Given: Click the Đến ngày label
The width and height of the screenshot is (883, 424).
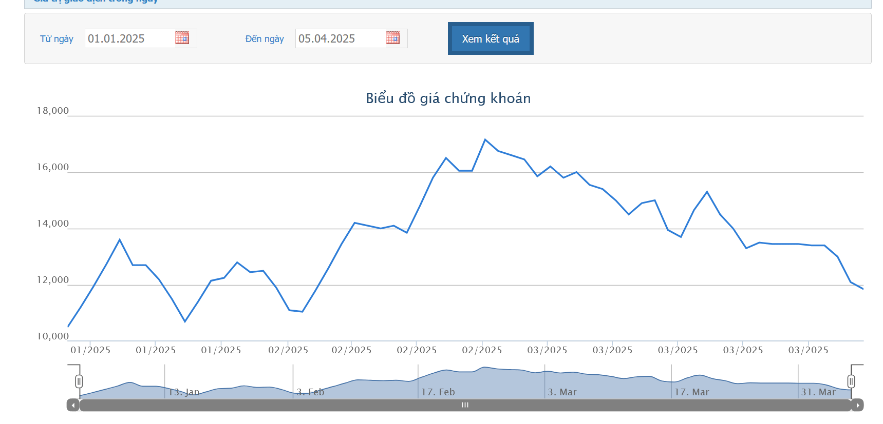Looking at the screenshot, I should tap(265, 39).
